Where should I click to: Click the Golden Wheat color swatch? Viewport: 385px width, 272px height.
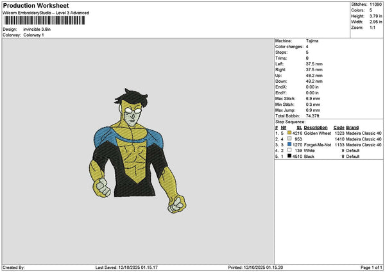[x=289, y=133]
